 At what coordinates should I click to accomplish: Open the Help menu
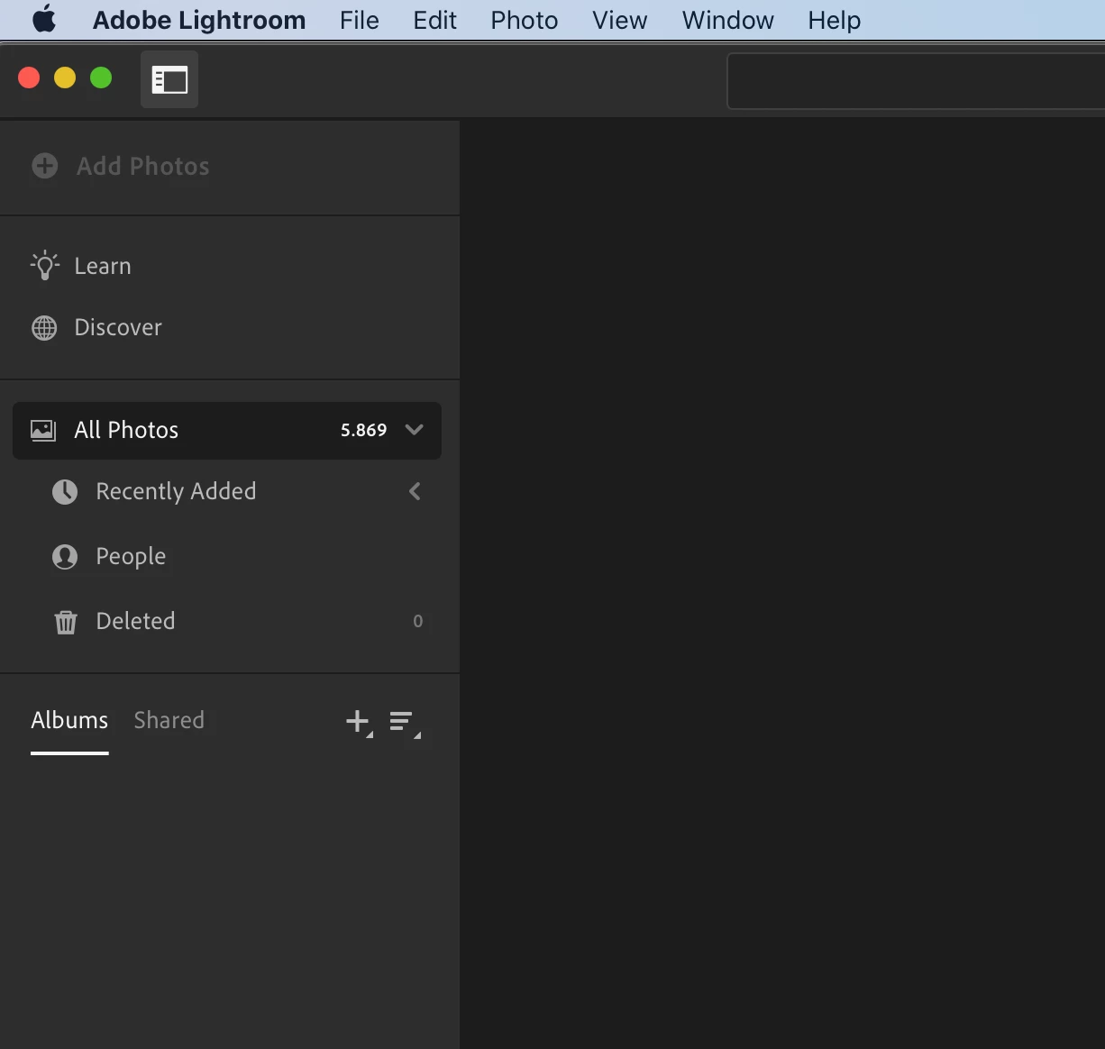coord(835,20)
